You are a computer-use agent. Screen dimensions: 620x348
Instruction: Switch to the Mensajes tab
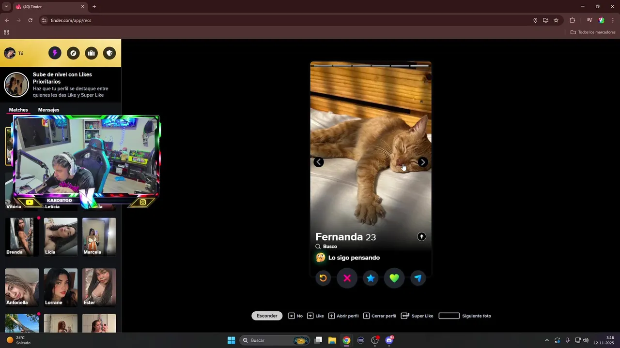coord(48,110)
